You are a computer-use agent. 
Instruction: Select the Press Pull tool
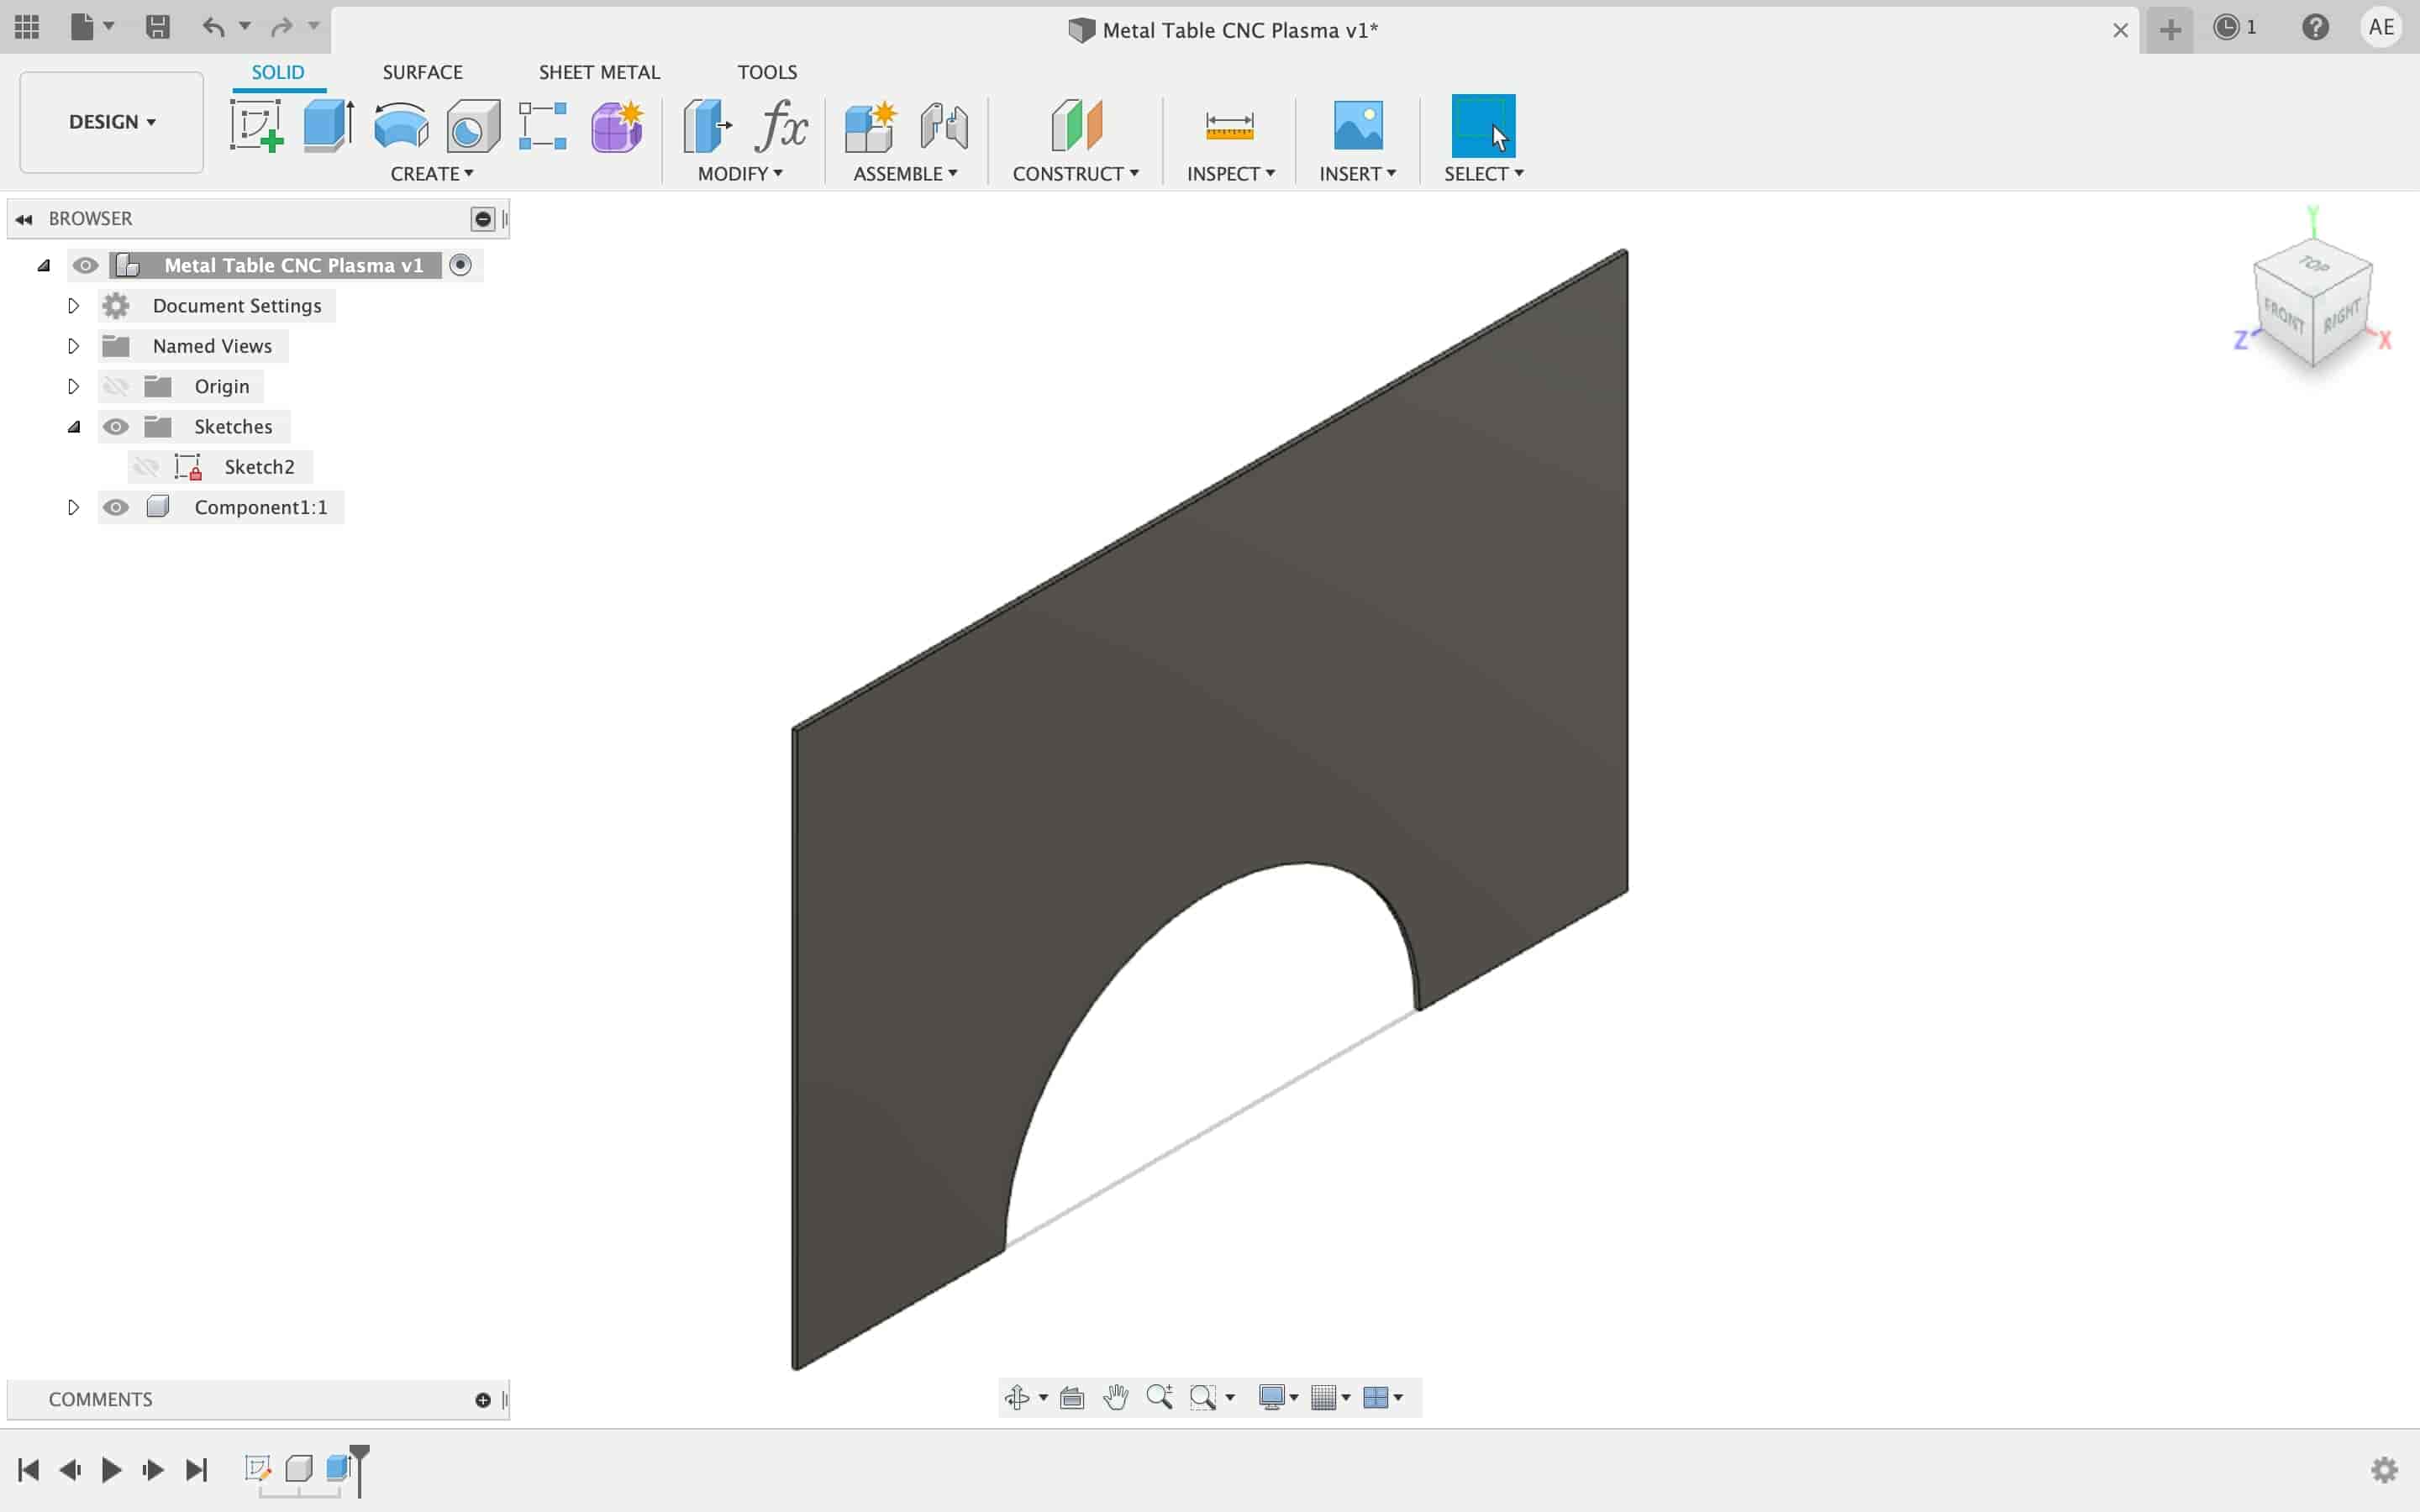coord(708,126)
